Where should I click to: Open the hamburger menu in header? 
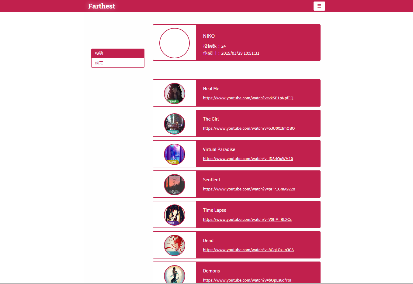tap(319, 6)
